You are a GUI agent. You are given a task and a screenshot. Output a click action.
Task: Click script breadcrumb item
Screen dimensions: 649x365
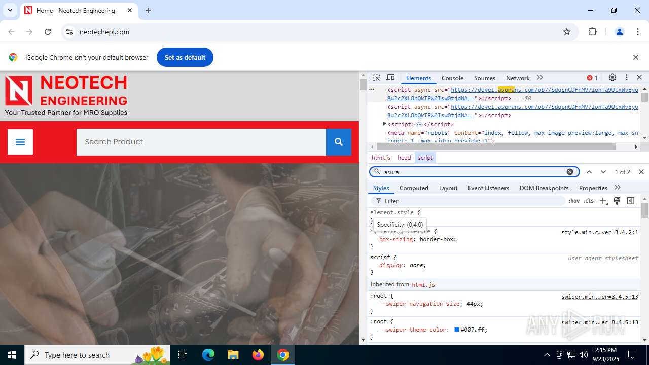(x=425, y=158)
